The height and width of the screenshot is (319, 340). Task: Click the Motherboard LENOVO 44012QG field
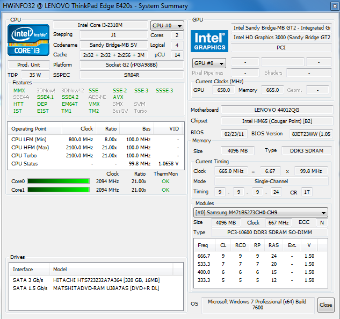pos(277,110)
